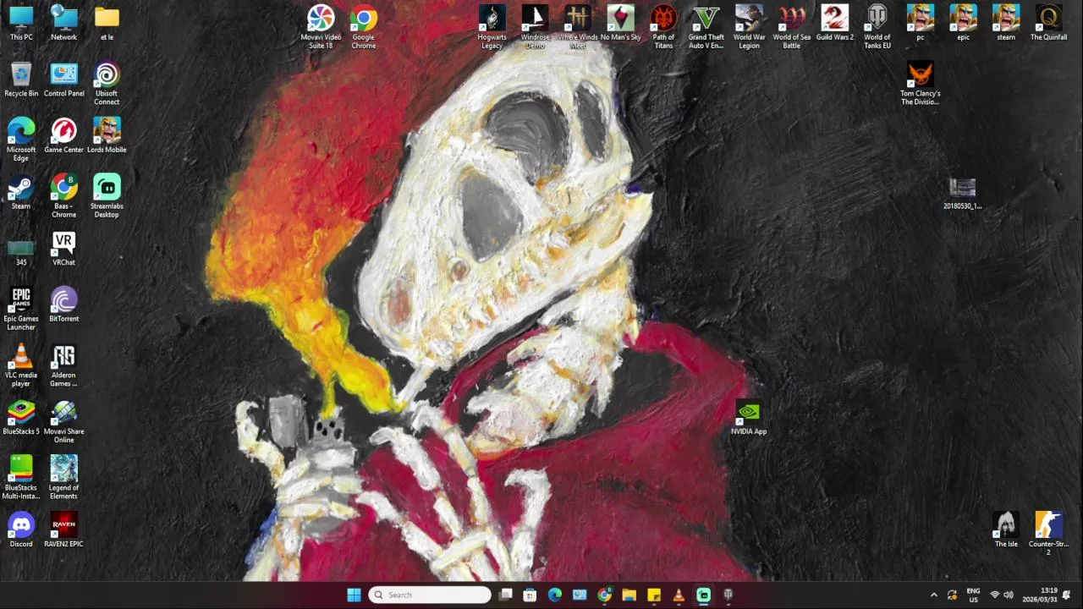Viewport: 1083px width, 609px height.
Task: Launch Discord from desktop
Action: tap(21, 530)
